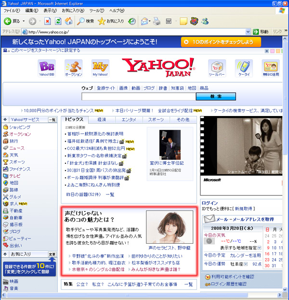Click in the Yahoo search text field
Image resolution: width=289 pixels, height=300 pixels.
click(139, 96)
